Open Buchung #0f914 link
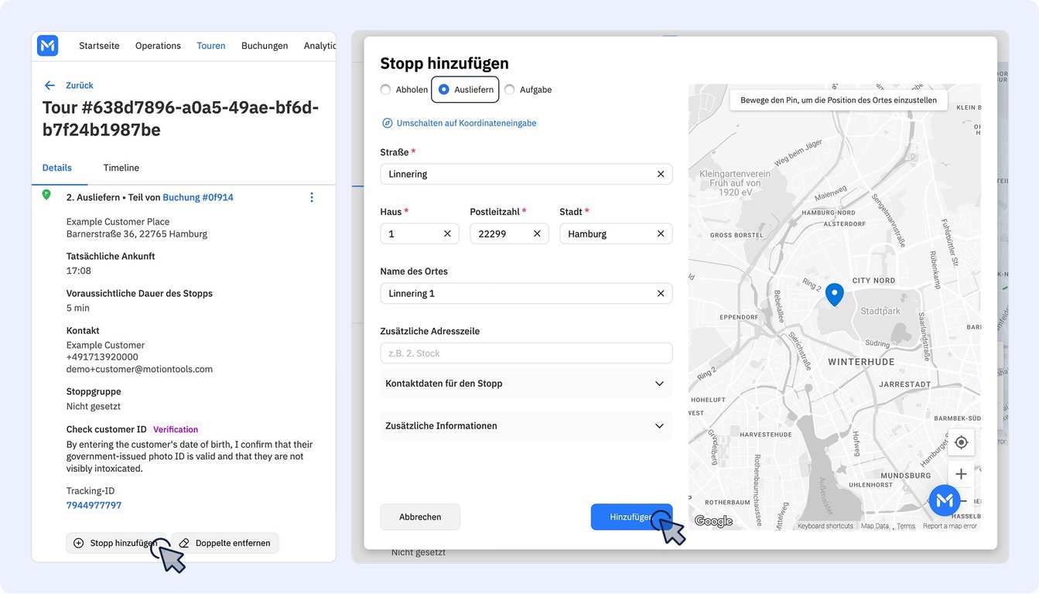Viewport: 1039px width, 594px height. 198,197
